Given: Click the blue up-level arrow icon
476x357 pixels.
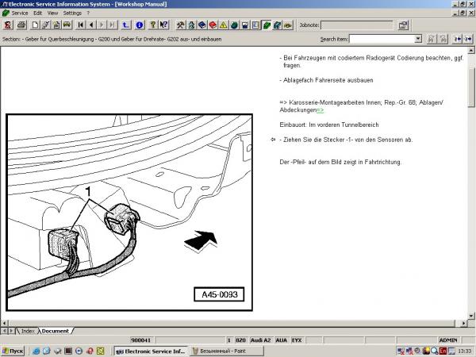Looking at the screenshot, I should [x=125, y=25].
